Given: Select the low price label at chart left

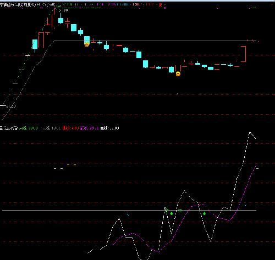Looking at the screenshot, I should click(x=11, y=106).
